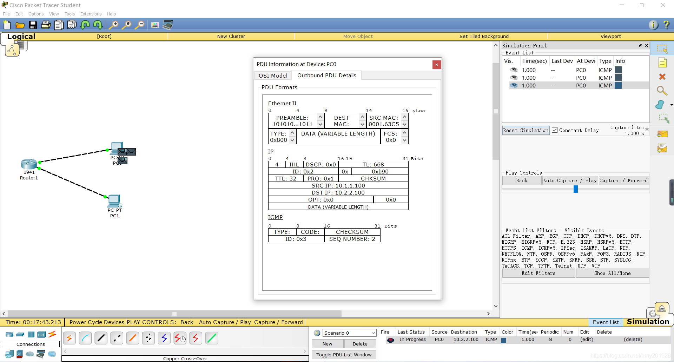The image size is (674, 362).
Task: Select Copper Straight-Through cable
Action: click(101, 338)
